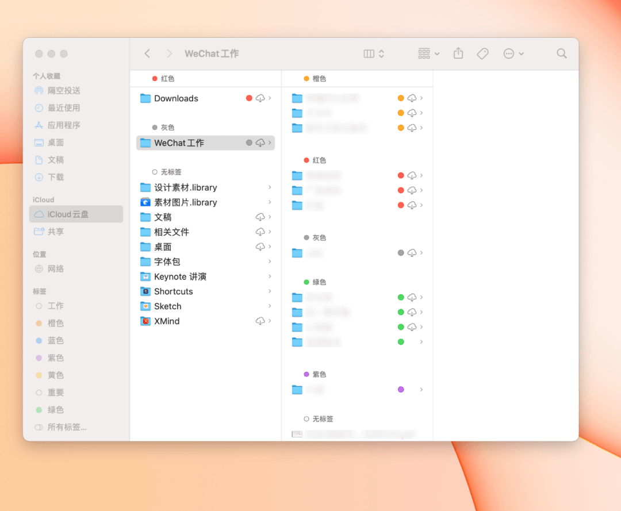The width and height of the screenshot is (621, 511).
Task: Open the Keynote 讲演 folder
Action: [x=205, y=276]
